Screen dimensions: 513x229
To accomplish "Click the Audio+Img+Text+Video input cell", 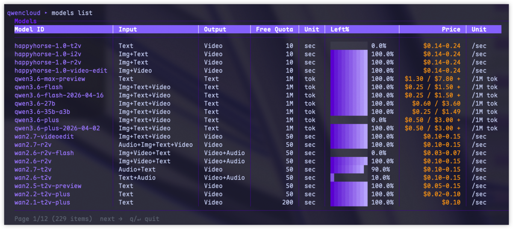I will 156,145.
